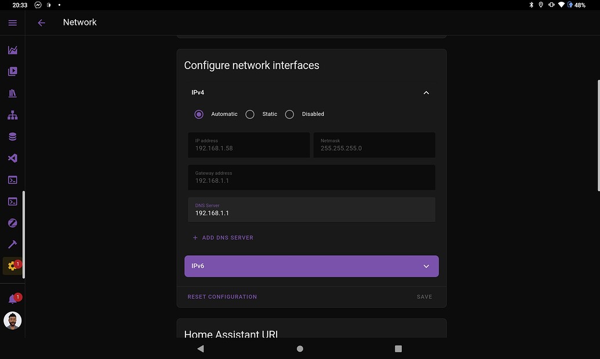Open the database add-on sidebar icon

click(x=12, y=136)
